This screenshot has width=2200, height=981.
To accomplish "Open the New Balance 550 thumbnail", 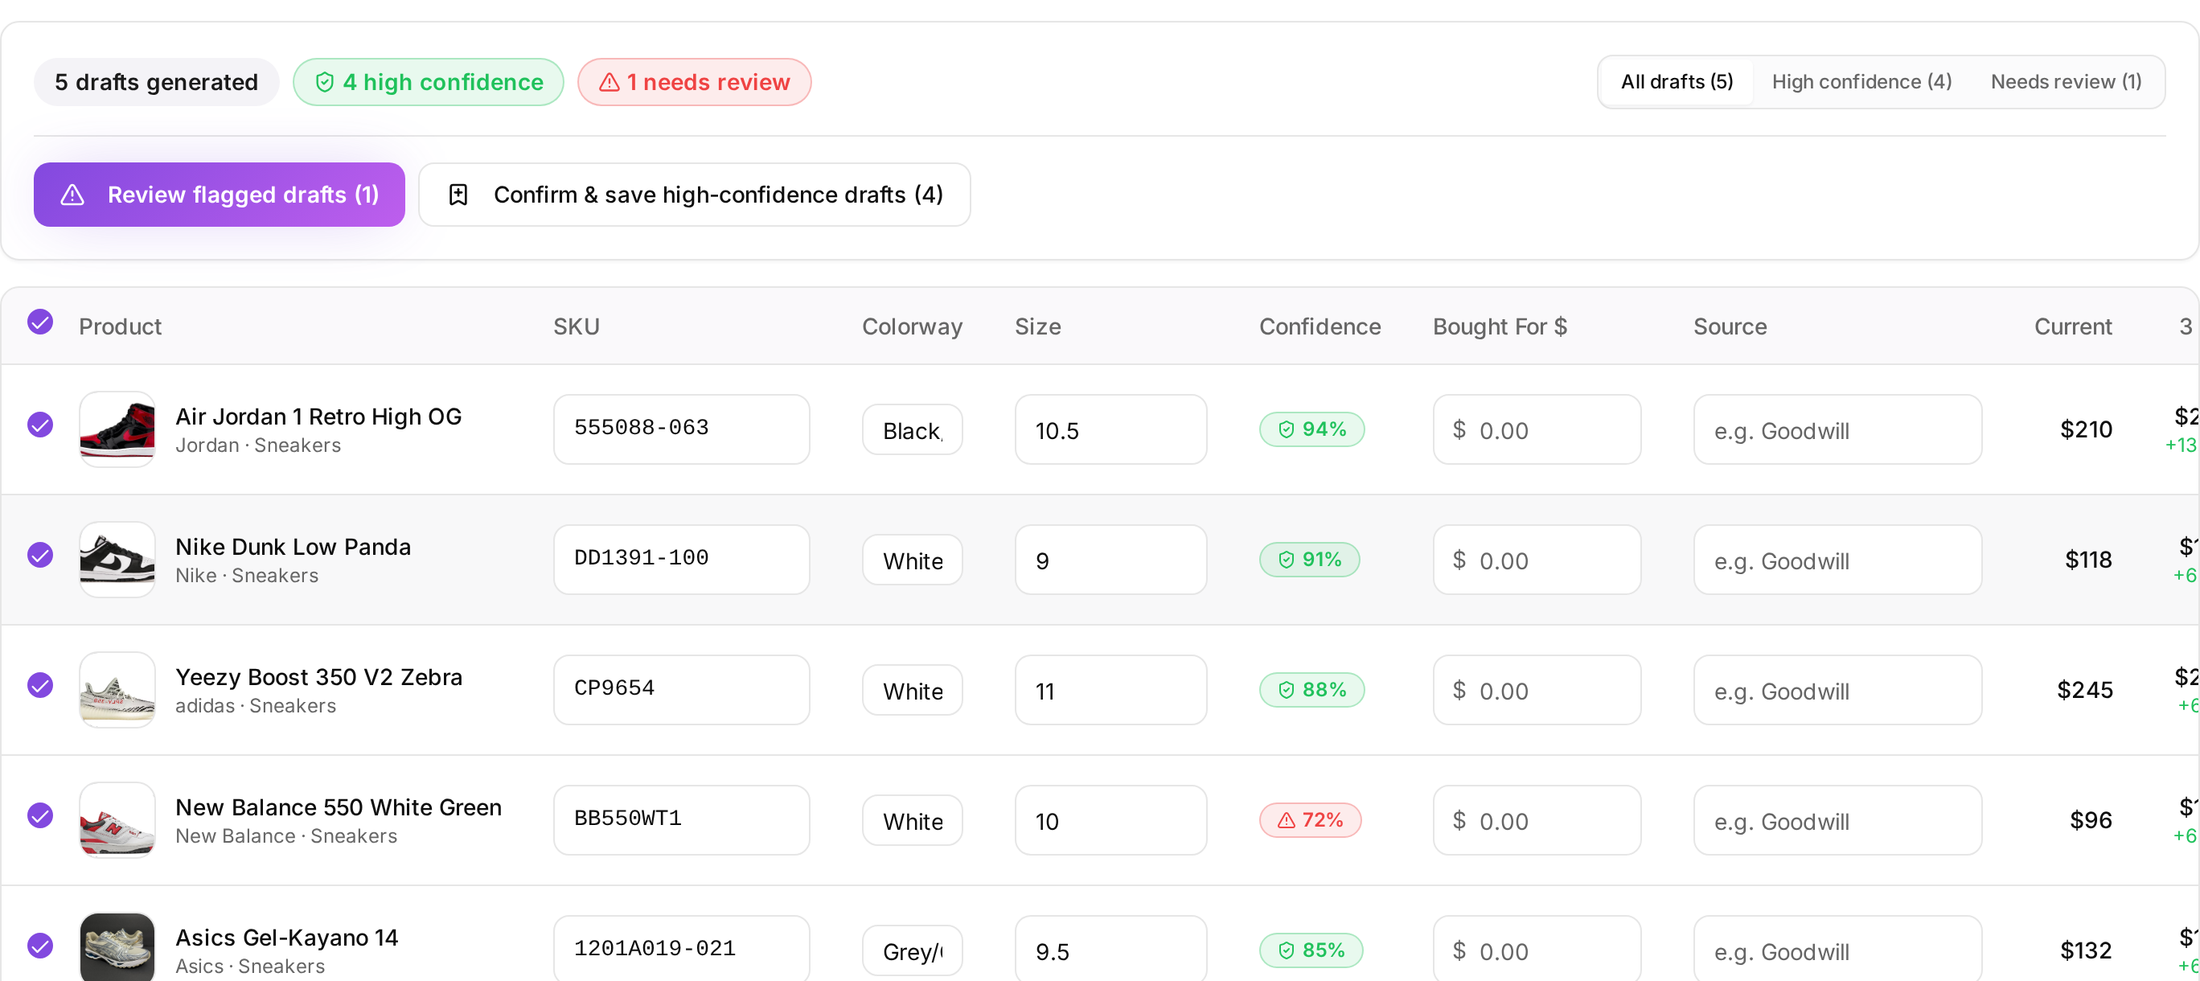I will pyautogui.click(x=117, y=820).
